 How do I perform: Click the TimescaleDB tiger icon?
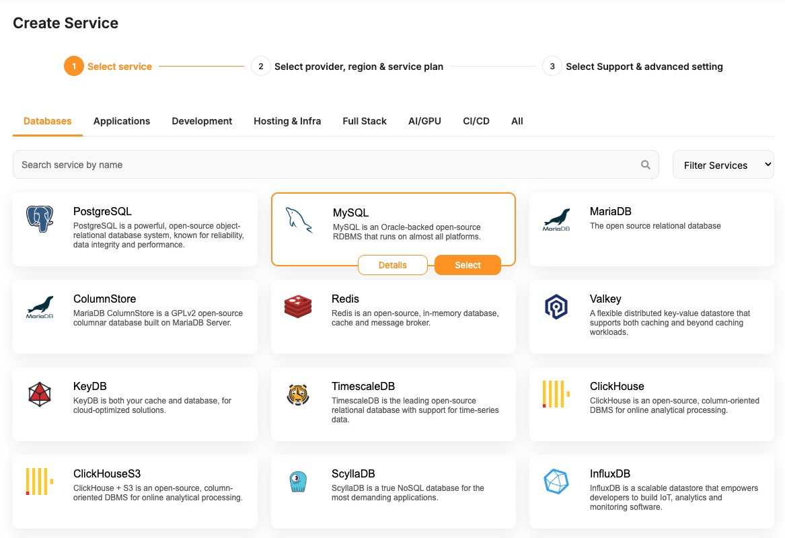(x=297, y=394)
